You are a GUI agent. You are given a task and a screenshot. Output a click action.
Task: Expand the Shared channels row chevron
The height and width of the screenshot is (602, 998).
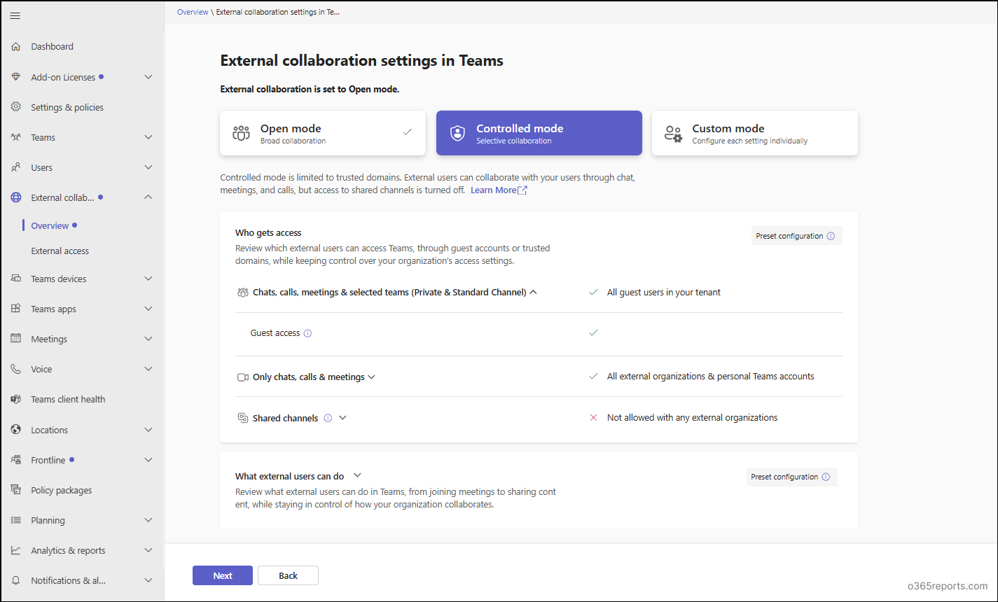click(x=343, y=418)
